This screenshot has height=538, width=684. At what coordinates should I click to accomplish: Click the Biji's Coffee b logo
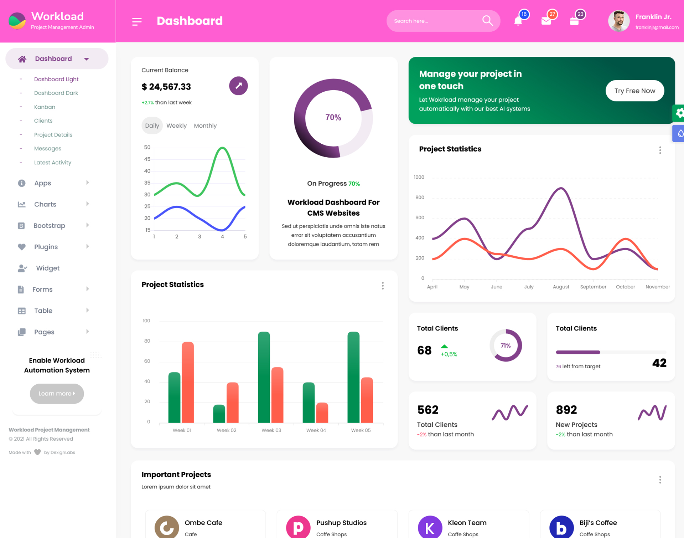(x=561, y=527)
